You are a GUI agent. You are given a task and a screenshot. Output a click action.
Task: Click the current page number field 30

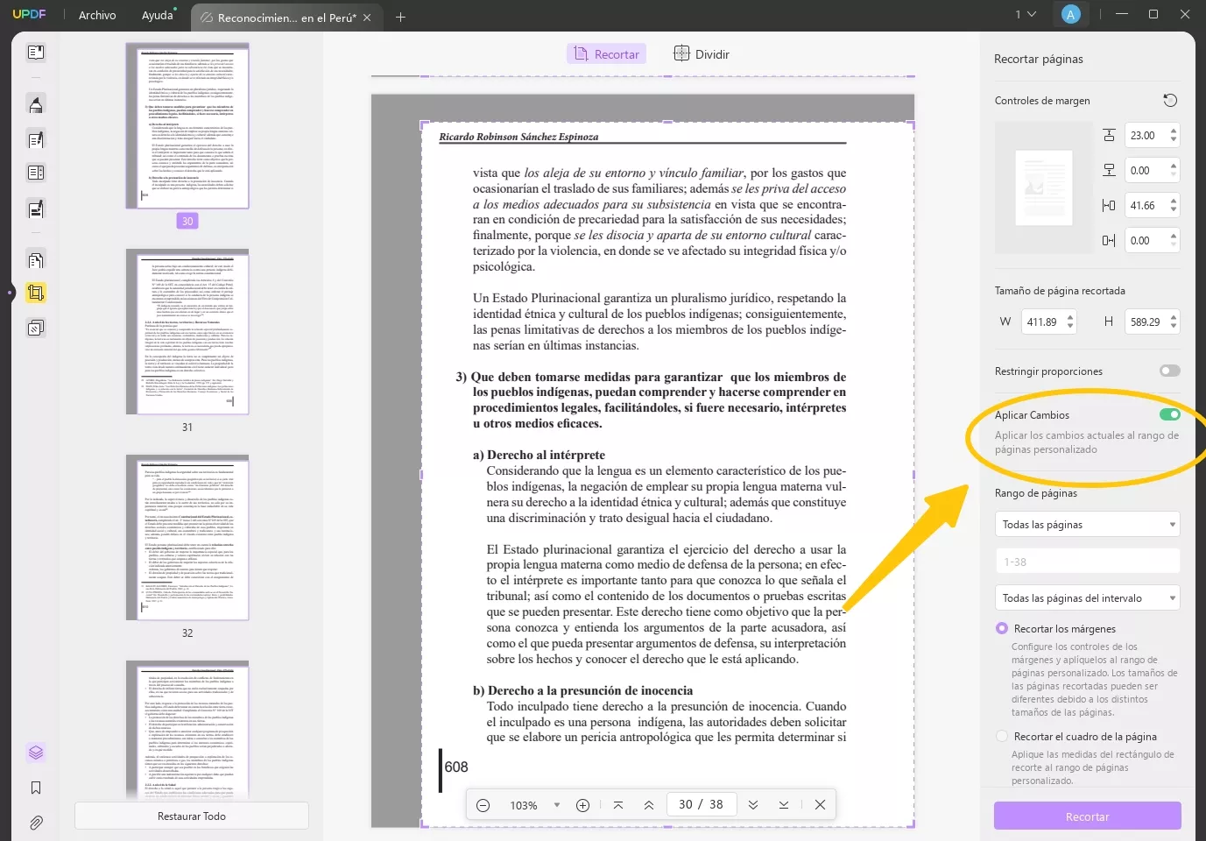687,804
